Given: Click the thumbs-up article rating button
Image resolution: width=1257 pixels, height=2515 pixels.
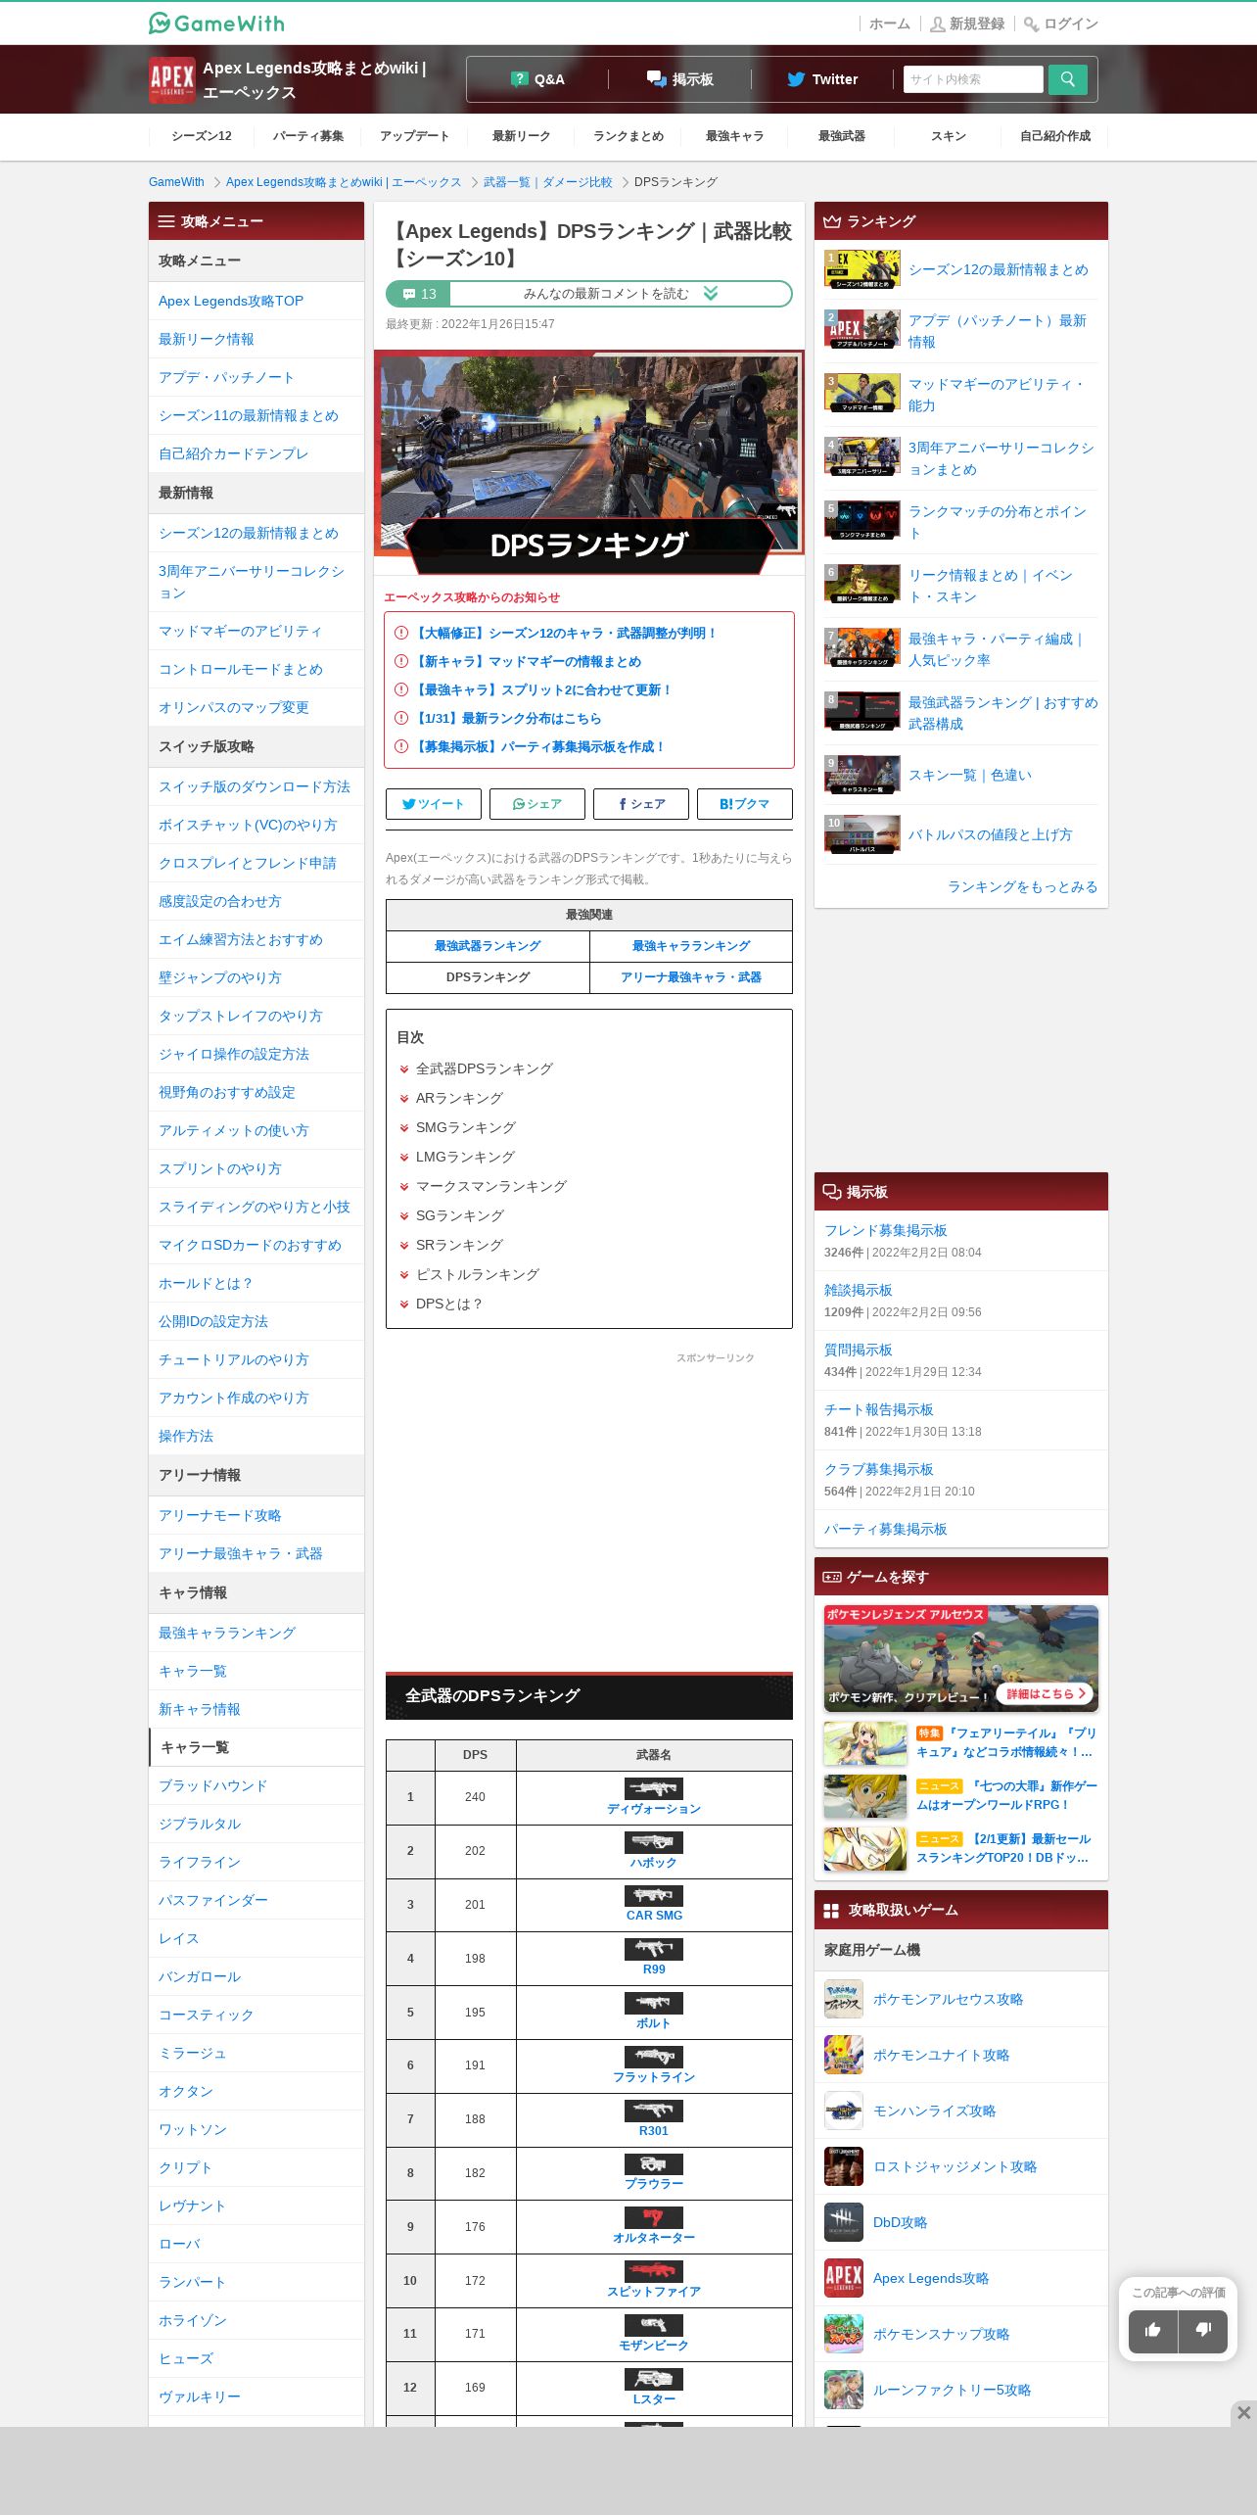Looking at the screenshot, I should click(1153, 2331).
